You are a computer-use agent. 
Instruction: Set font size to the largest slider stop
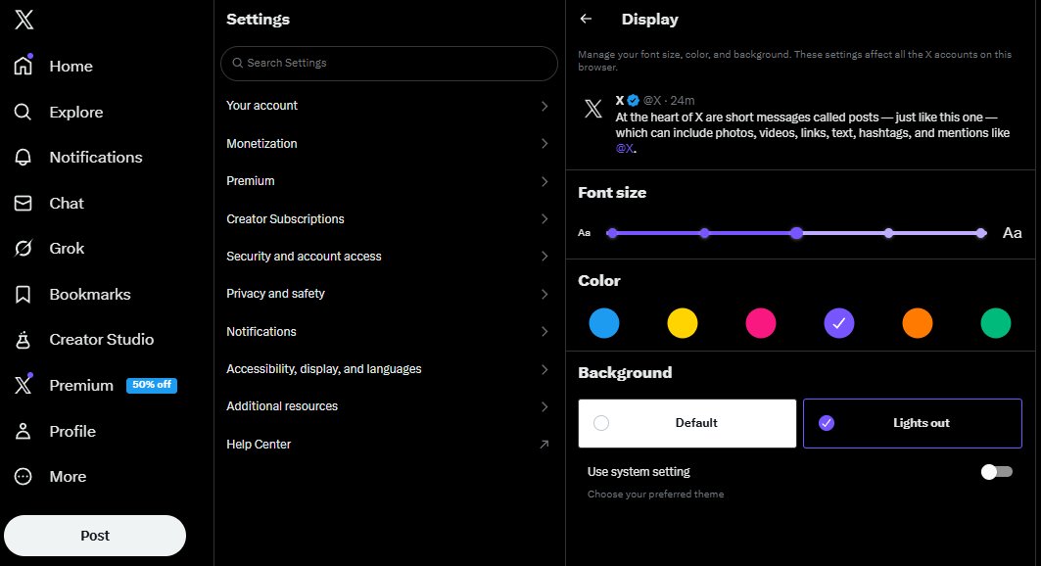pos(981,233)
